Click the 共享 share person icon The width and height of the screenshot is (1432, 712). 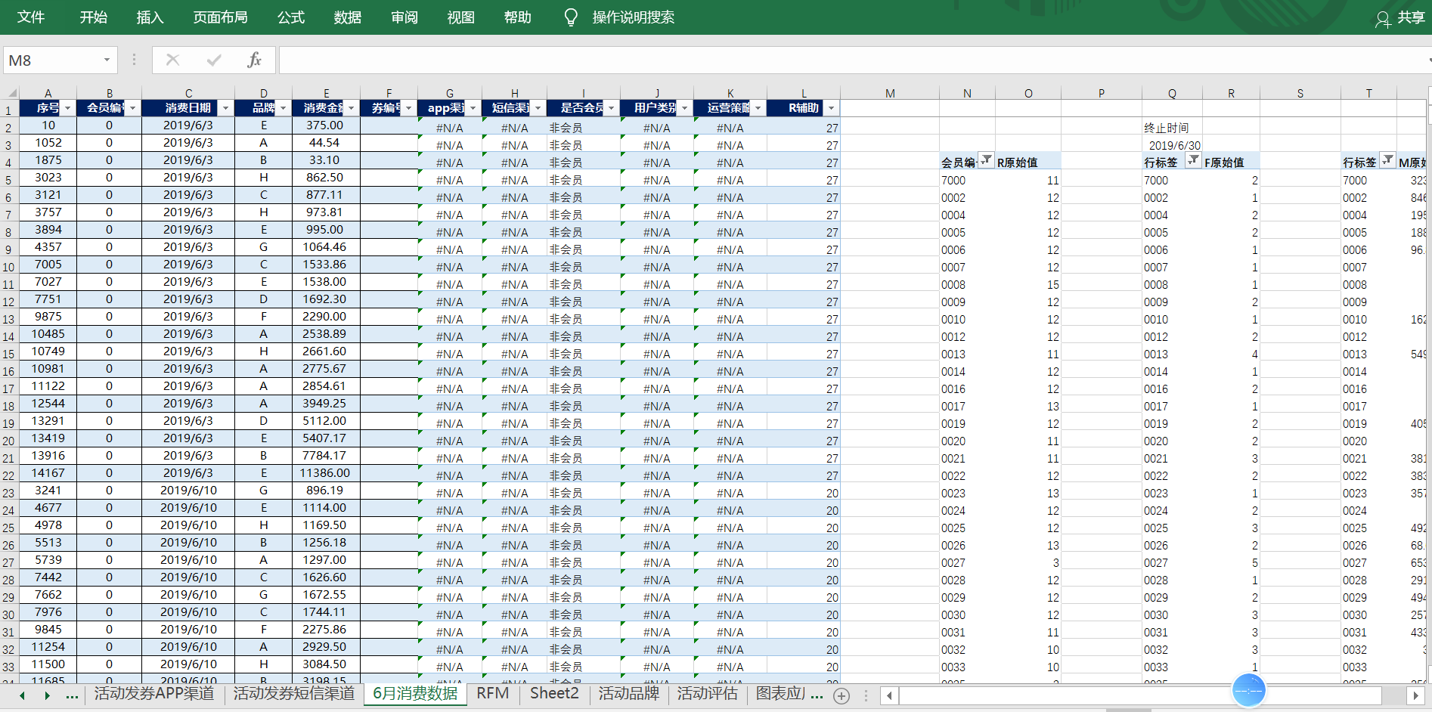[x=1382, y=19]
